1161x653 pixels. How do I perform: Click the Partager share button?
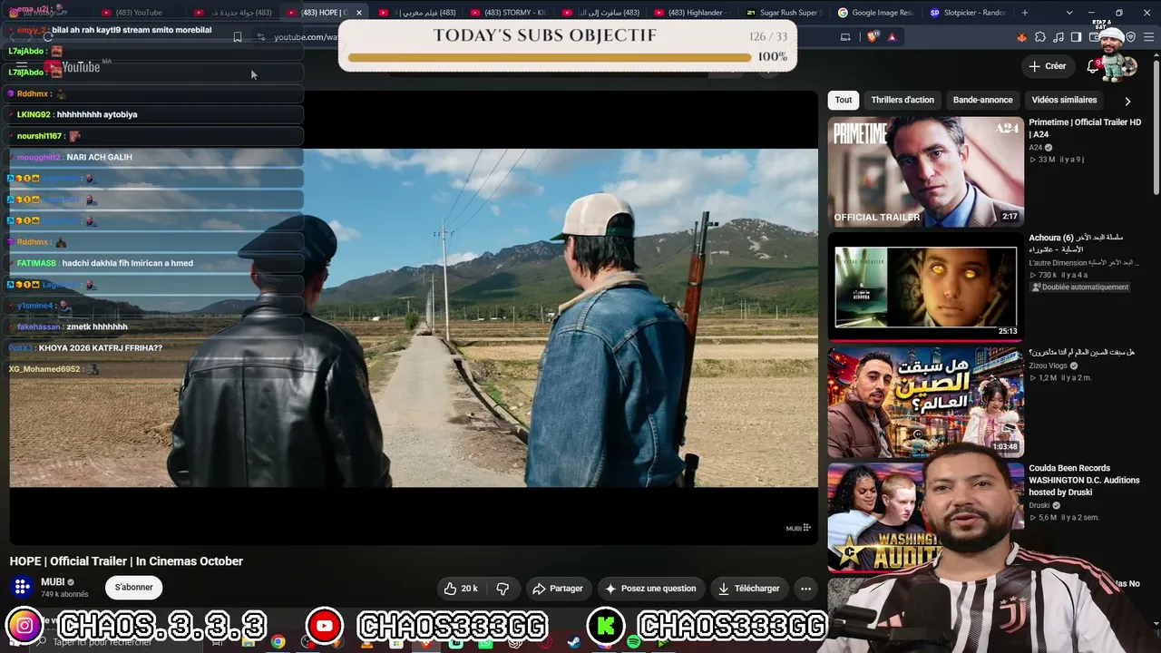click(x=558, y=589)
